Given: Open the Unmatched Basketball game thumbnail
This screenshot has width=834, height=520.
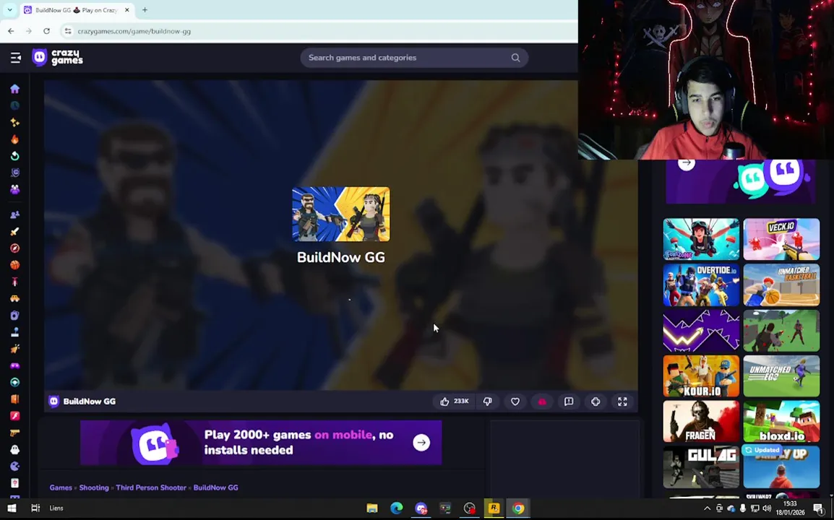Looking at the screenshot, I should click(781, 285).
